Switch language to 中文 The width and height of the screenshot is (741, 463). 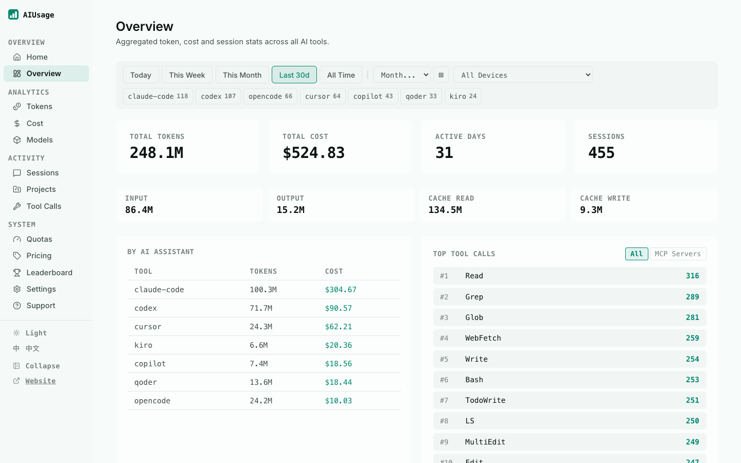(26, 348)
